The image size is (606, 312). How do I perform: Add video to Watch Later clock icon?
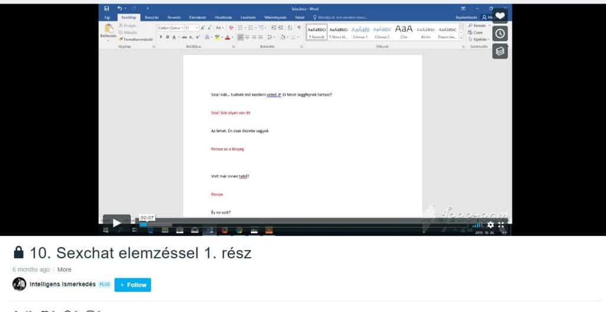pyautogui.click(x=500, y=34)
